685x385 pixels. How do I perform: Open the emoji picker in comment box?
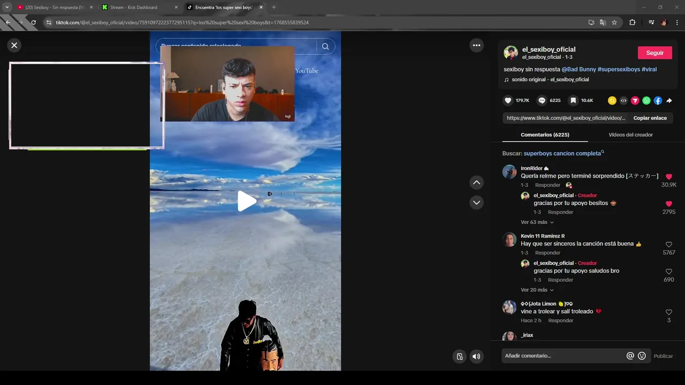pyautogui.click(x=642, y=356)
